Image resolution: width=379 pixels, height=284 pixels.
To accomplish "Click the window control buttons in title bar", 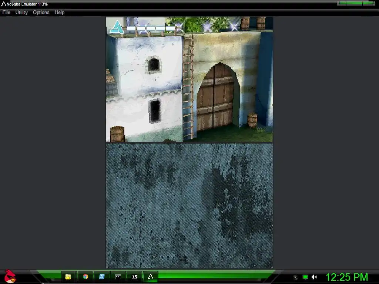I will pyautogui.click(x=356, y=3).
